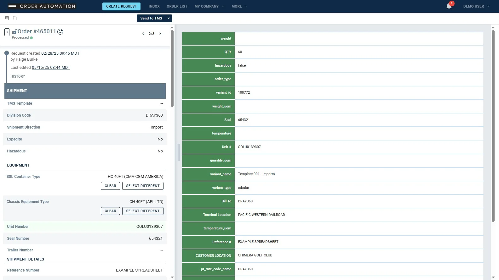499x280 pixels.
Task: Clear the Chassis Equipment Type
Action: 110,211
